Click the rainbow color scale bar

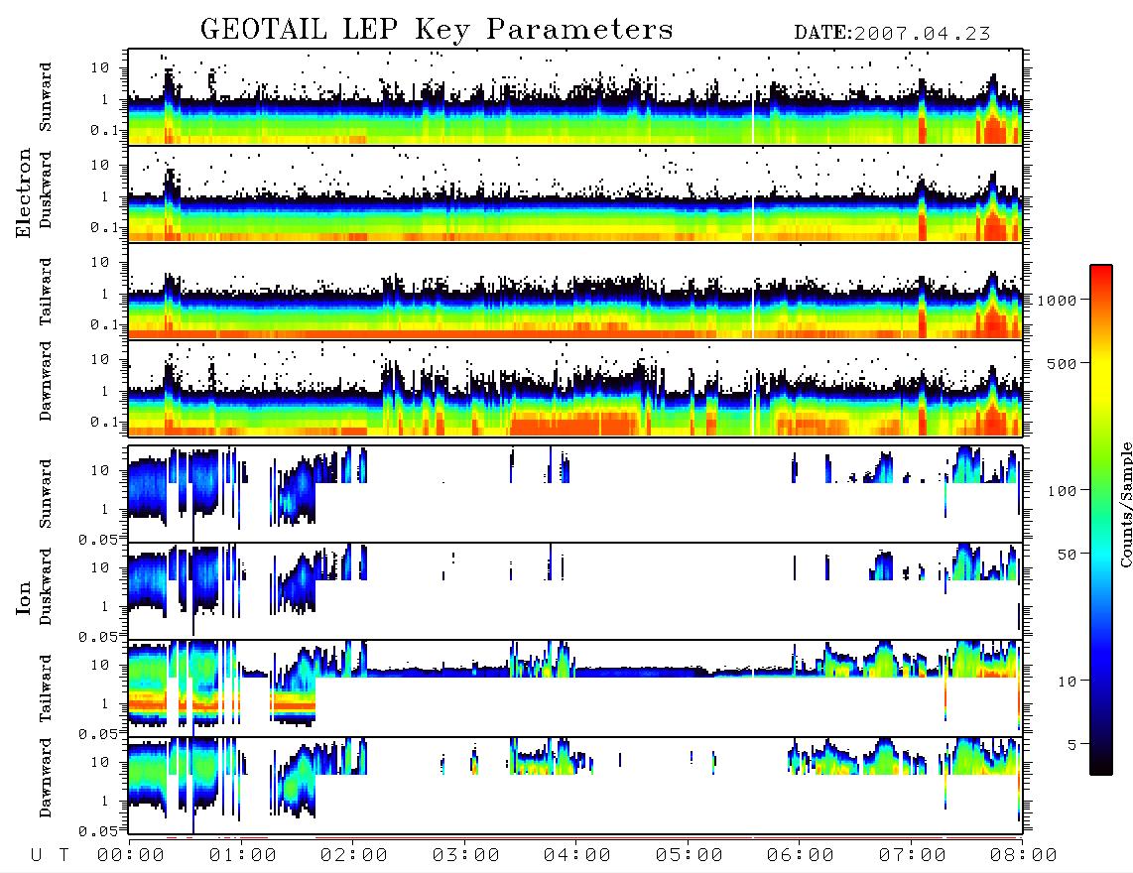coord(1100,521)
